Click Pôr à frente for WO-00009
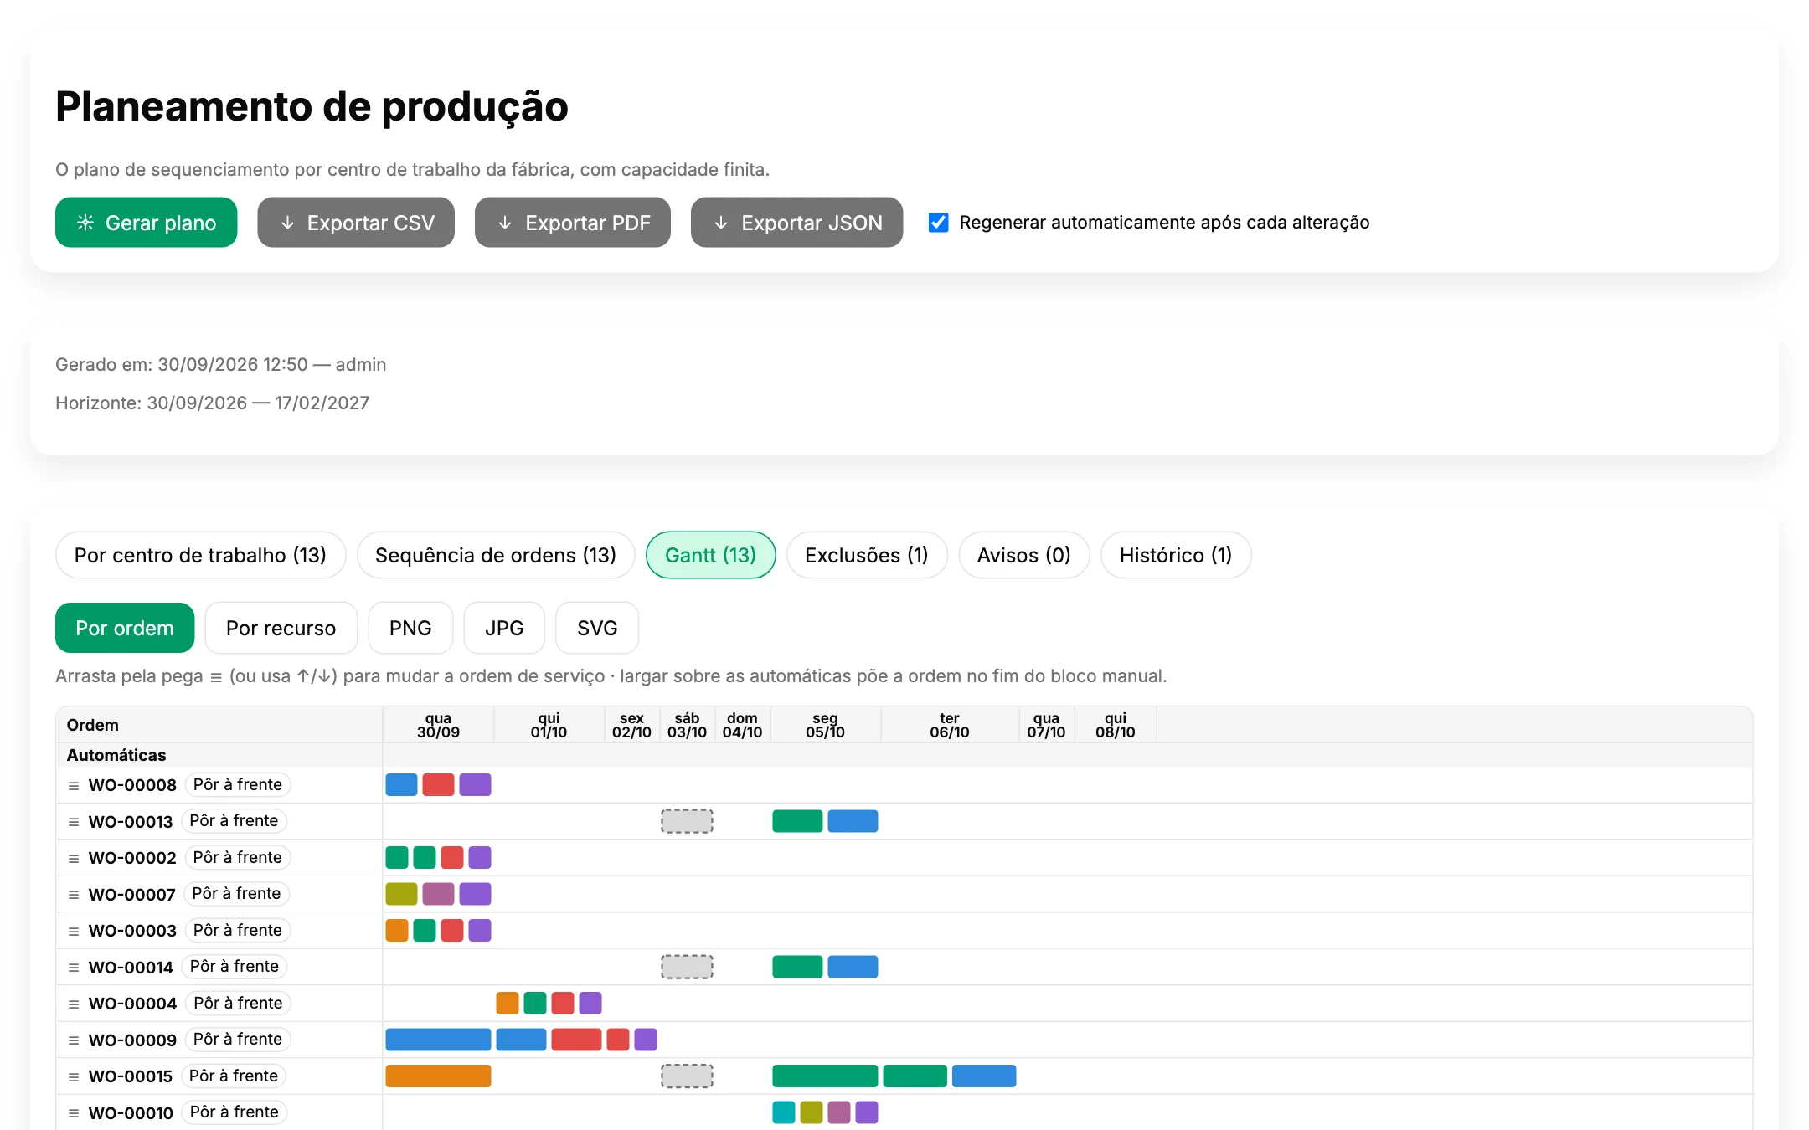Screen dimensions: 1809x1130 [x=238, y=1040]
